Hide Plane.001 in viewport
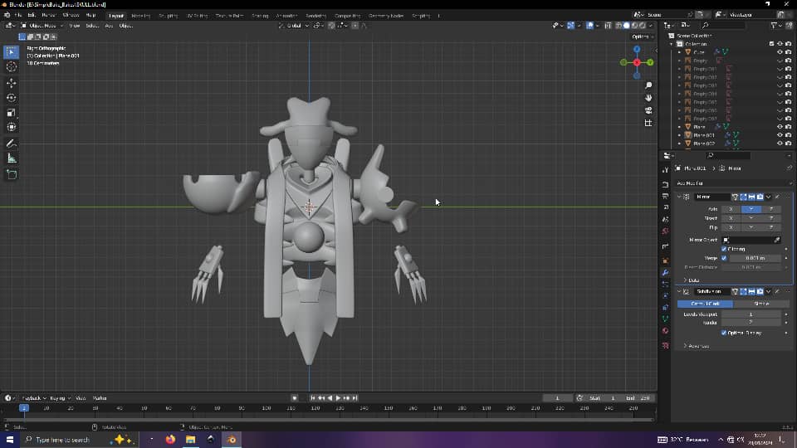This screenshot has width=797, height=448. (780, 135)
